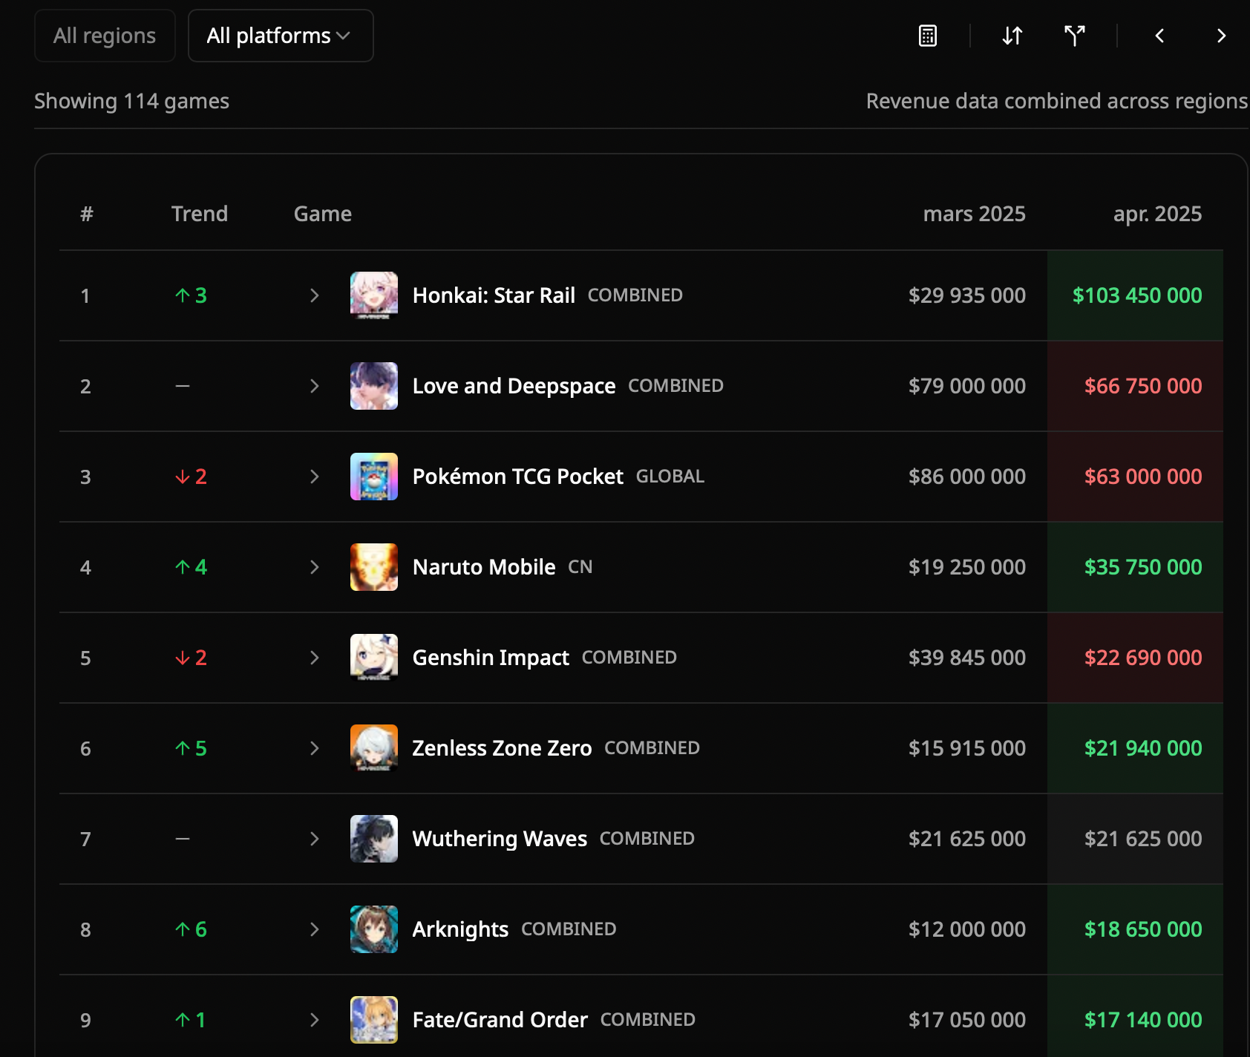Click Naruto Mobile April revenue $35 750 000
The image size is (1250, 1057).
pyautogui.click(x=1143, y=567)
